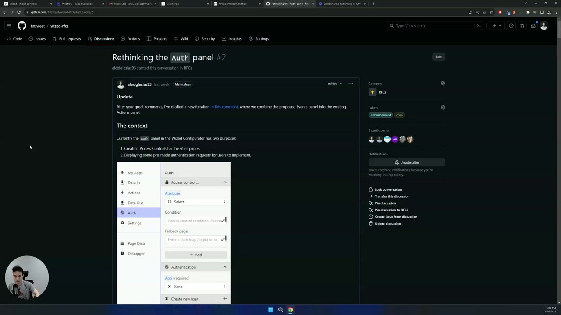The image size is (561, 315).
Task: Open the edited history dropdown
Action: (335, 84)
